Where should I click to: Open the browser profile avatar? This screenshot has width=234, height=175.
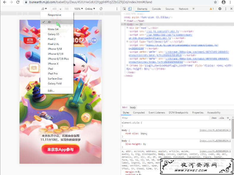pyautogui.click(x=223, y=2)
